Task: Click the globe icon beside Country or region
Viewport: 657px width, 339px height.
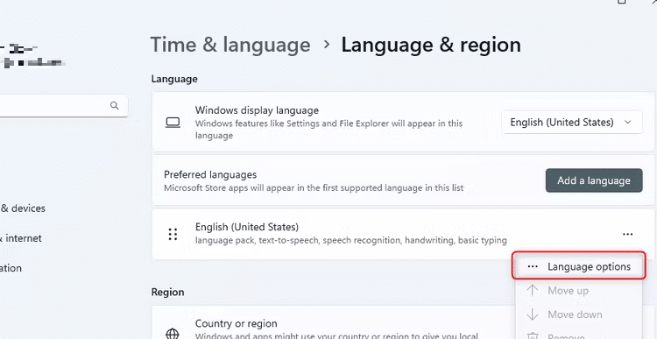Action: click(173, 334)
